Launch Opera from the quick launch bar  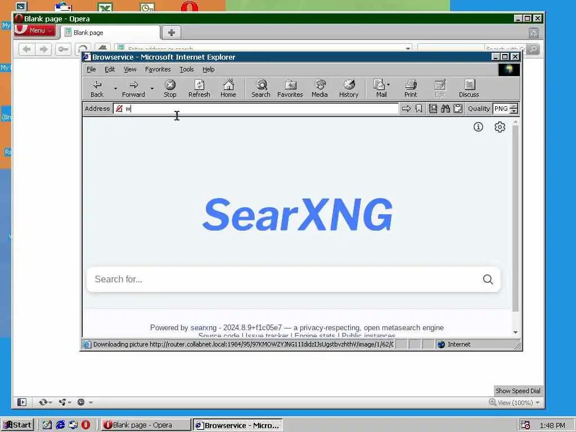point(85,425)
